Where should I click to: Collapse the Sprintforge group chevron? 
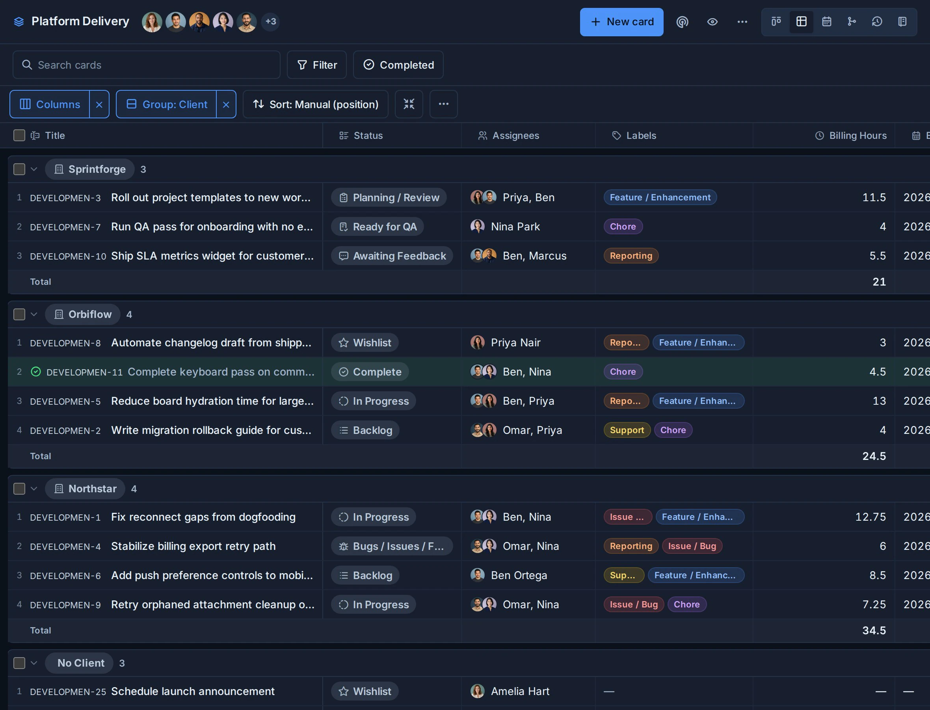pyautogui.click(x=34, y=169)
